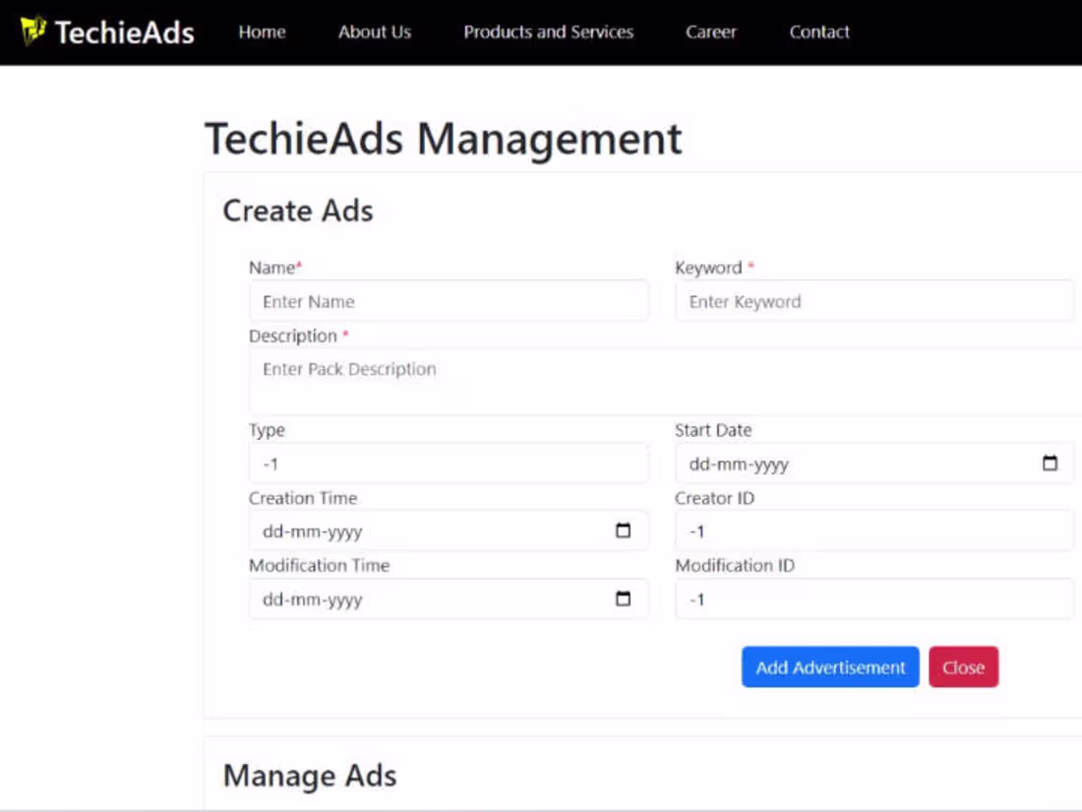The height and width of the screenshot is (812, 1082).
Task: Expand the Manage Ads section
Action: point(310,776)
